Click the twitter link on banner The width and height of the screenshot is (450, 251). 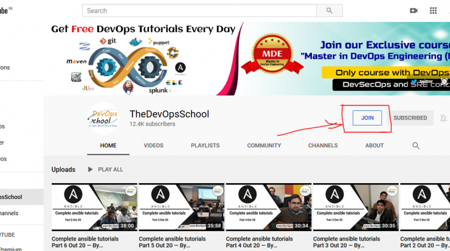[x=423, y=81]
